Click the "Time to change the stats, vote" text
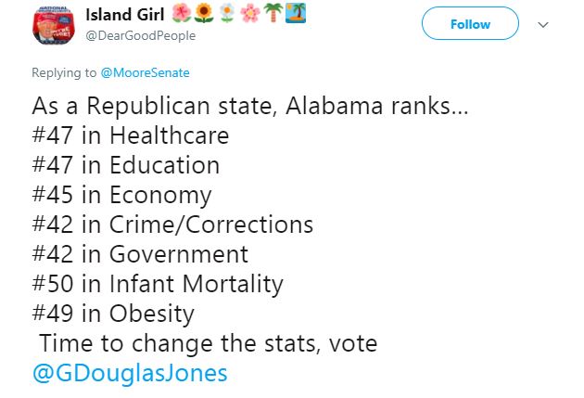The width and height of the screenshot is (584, 398). (x=208, y=343)
